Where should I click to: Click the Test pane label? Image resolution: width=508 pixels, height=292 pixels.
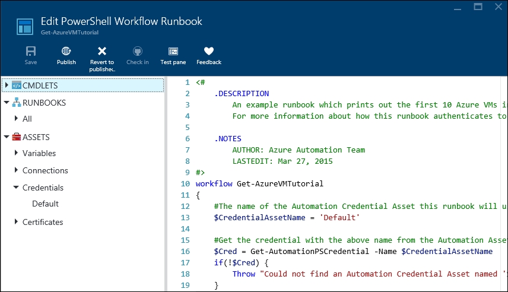173,62
